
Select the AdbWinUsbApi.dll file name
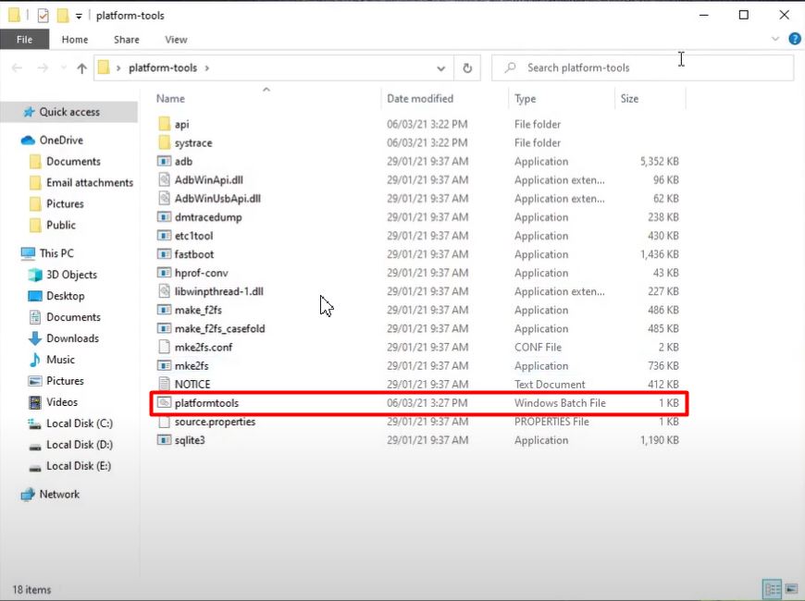pos(217,199)
